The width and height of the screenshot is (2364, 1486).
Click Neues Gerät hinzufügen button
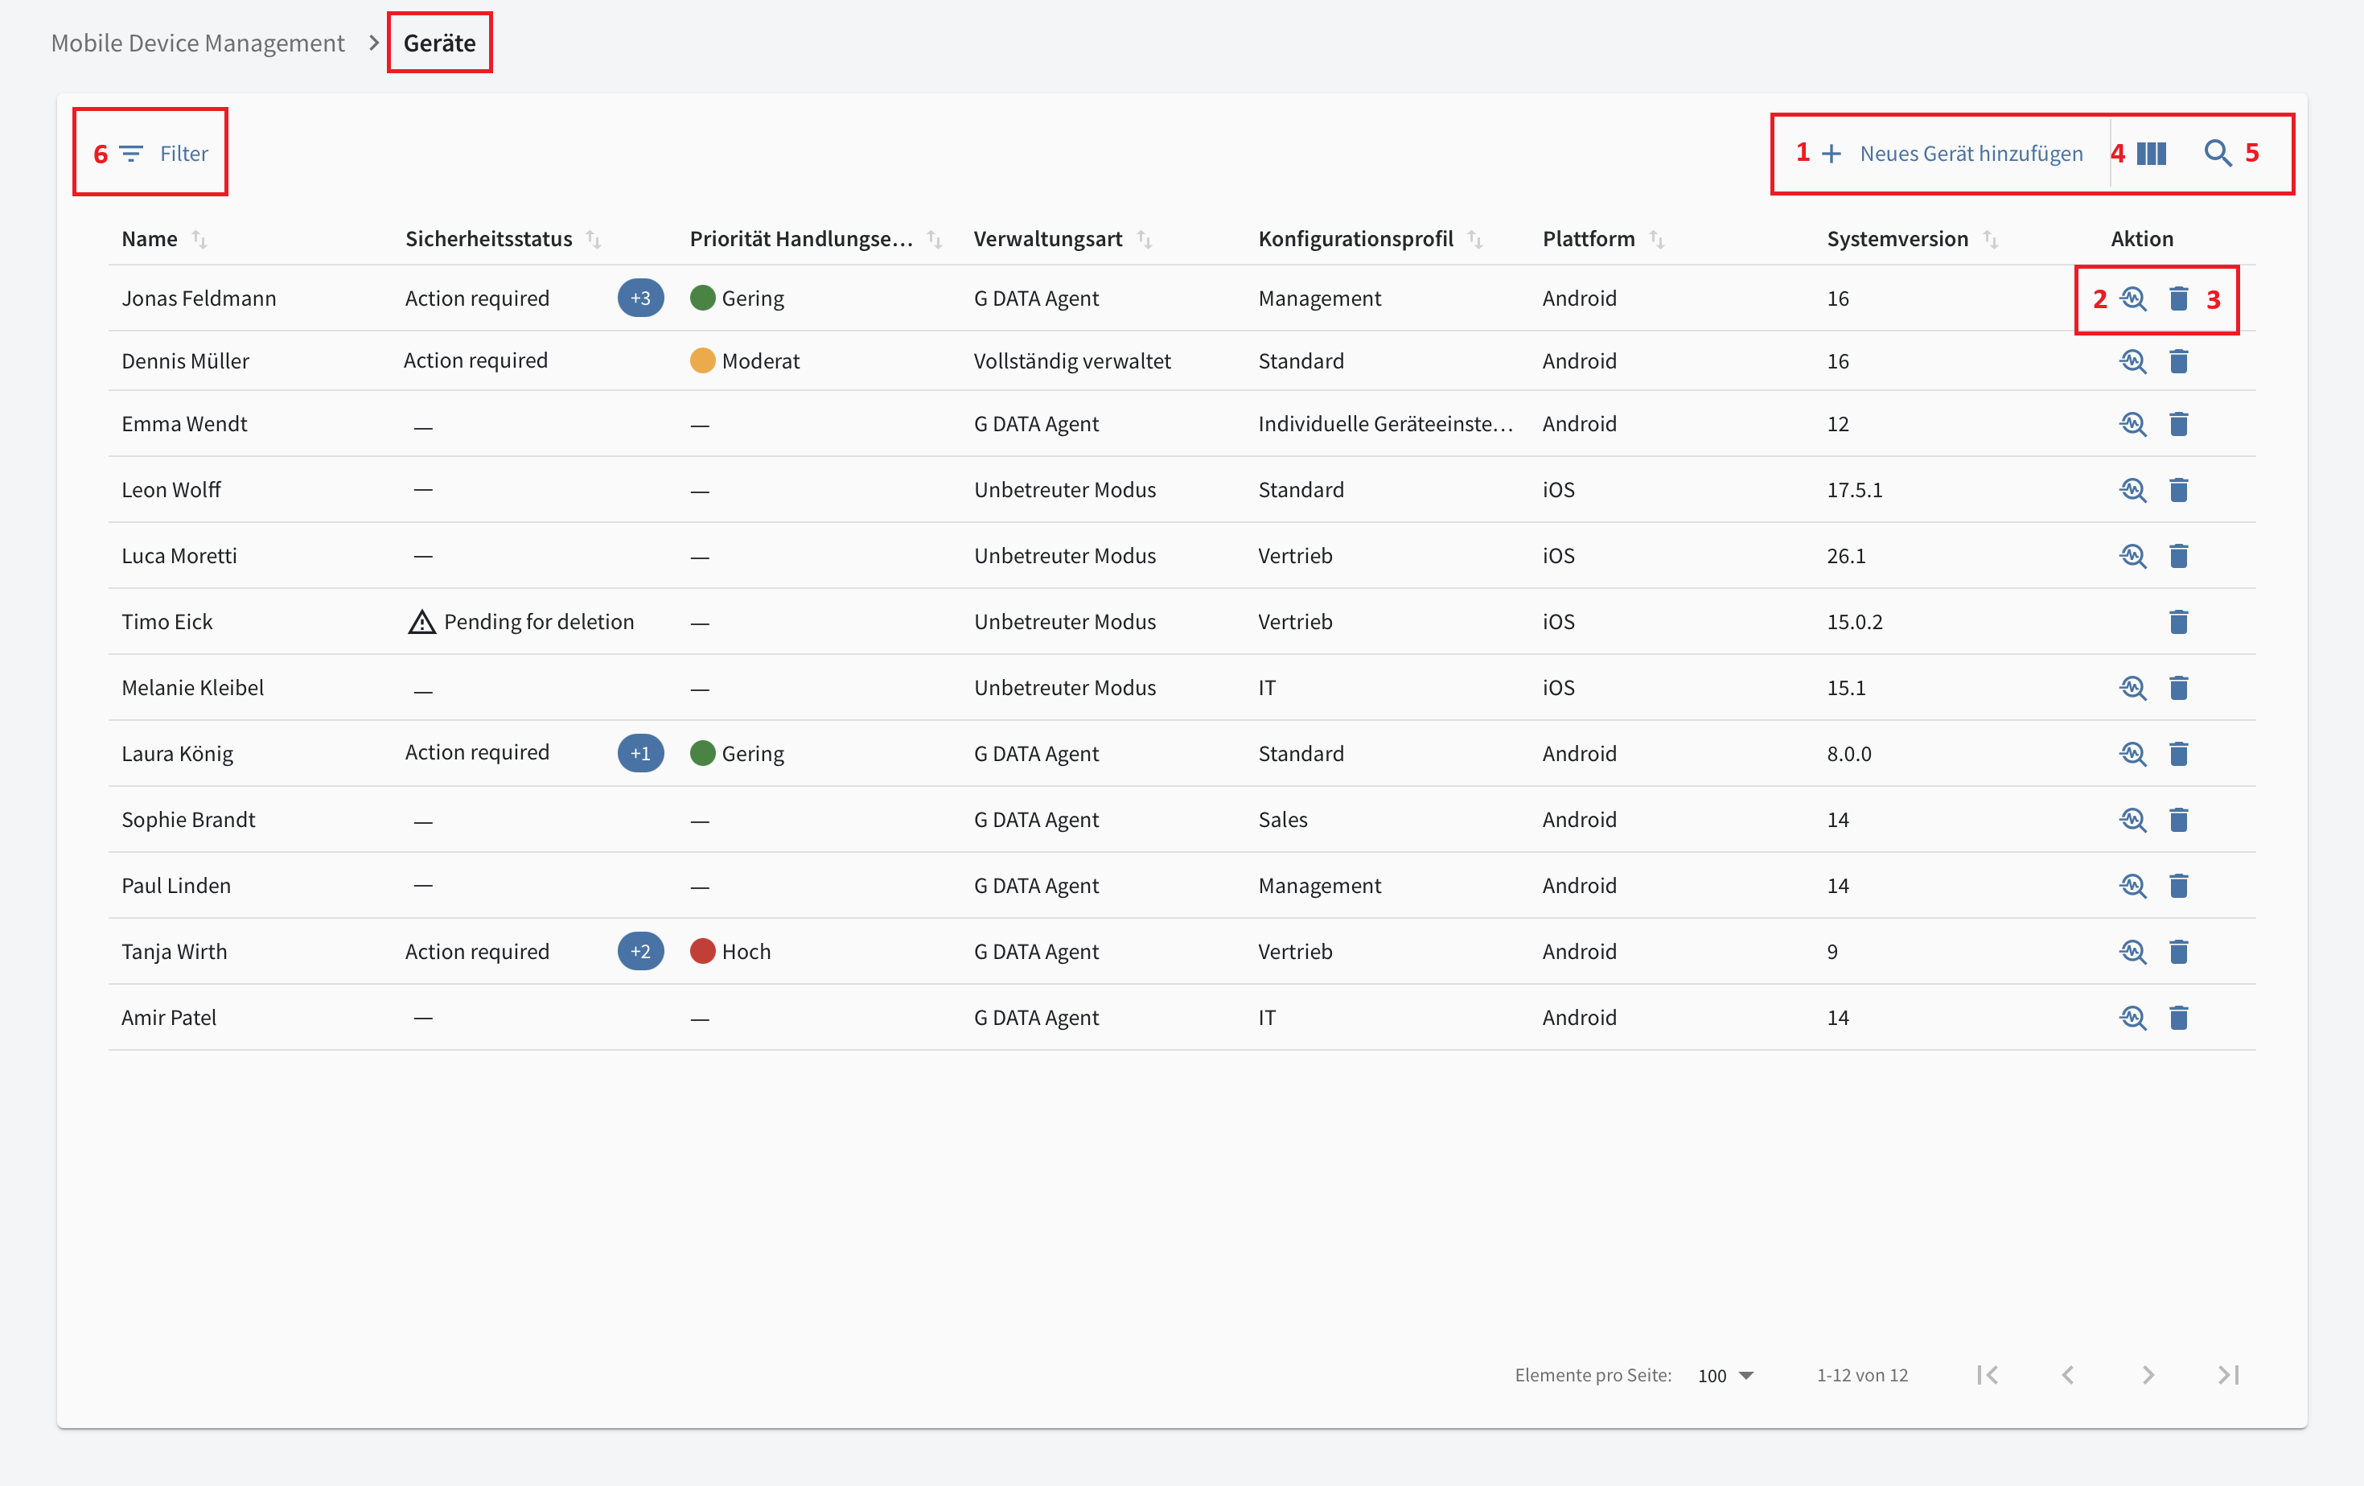(x=1951, y=153)
